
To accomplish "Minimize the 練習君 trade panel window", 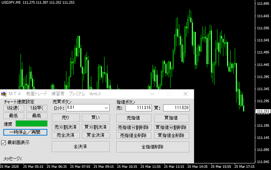I will point(152,94).
